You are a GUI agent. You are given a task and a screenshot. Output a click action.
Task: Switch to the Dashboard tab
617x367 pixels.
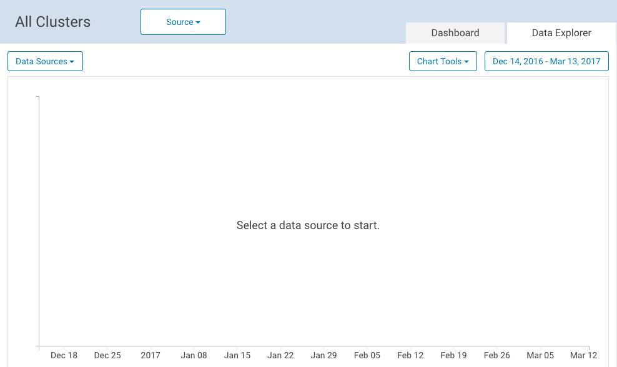(455, 33)
